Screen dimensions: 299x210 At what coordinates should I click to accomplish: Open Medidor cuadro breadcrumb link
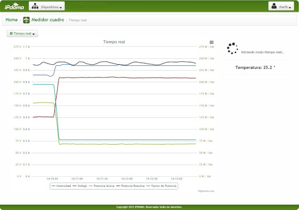[x=48, y=20]
